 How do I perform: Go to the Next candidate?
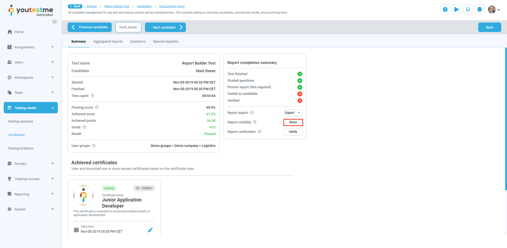[165, 27]
